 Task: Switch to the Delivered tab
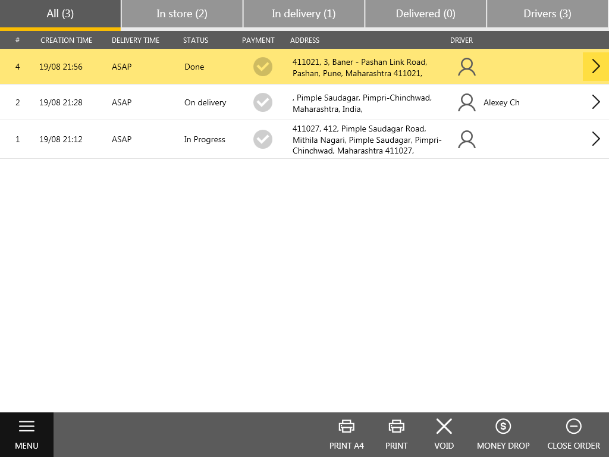(425, 14)
